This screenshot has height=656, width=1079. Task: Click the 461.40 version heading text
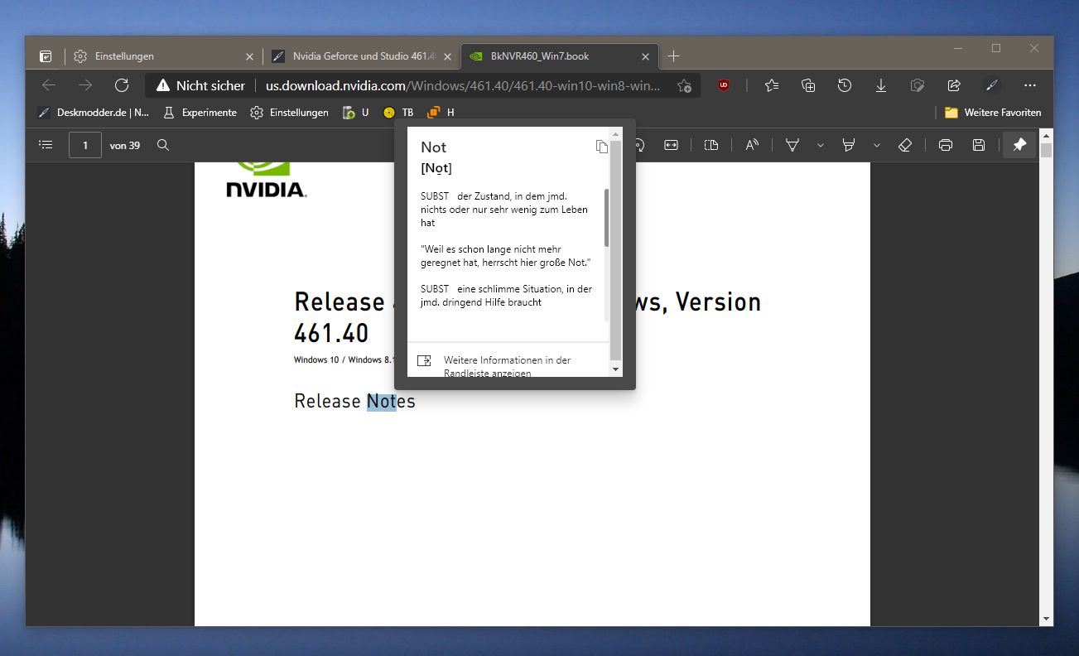coord(331,333)
